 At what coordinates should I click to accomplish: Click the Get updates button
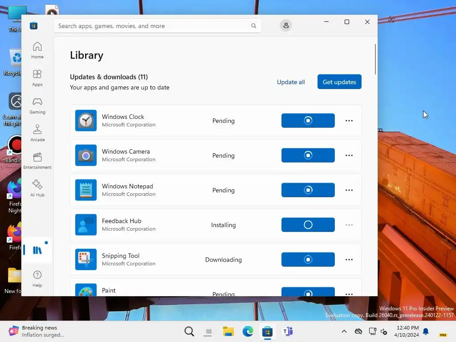tap(339, 82)
